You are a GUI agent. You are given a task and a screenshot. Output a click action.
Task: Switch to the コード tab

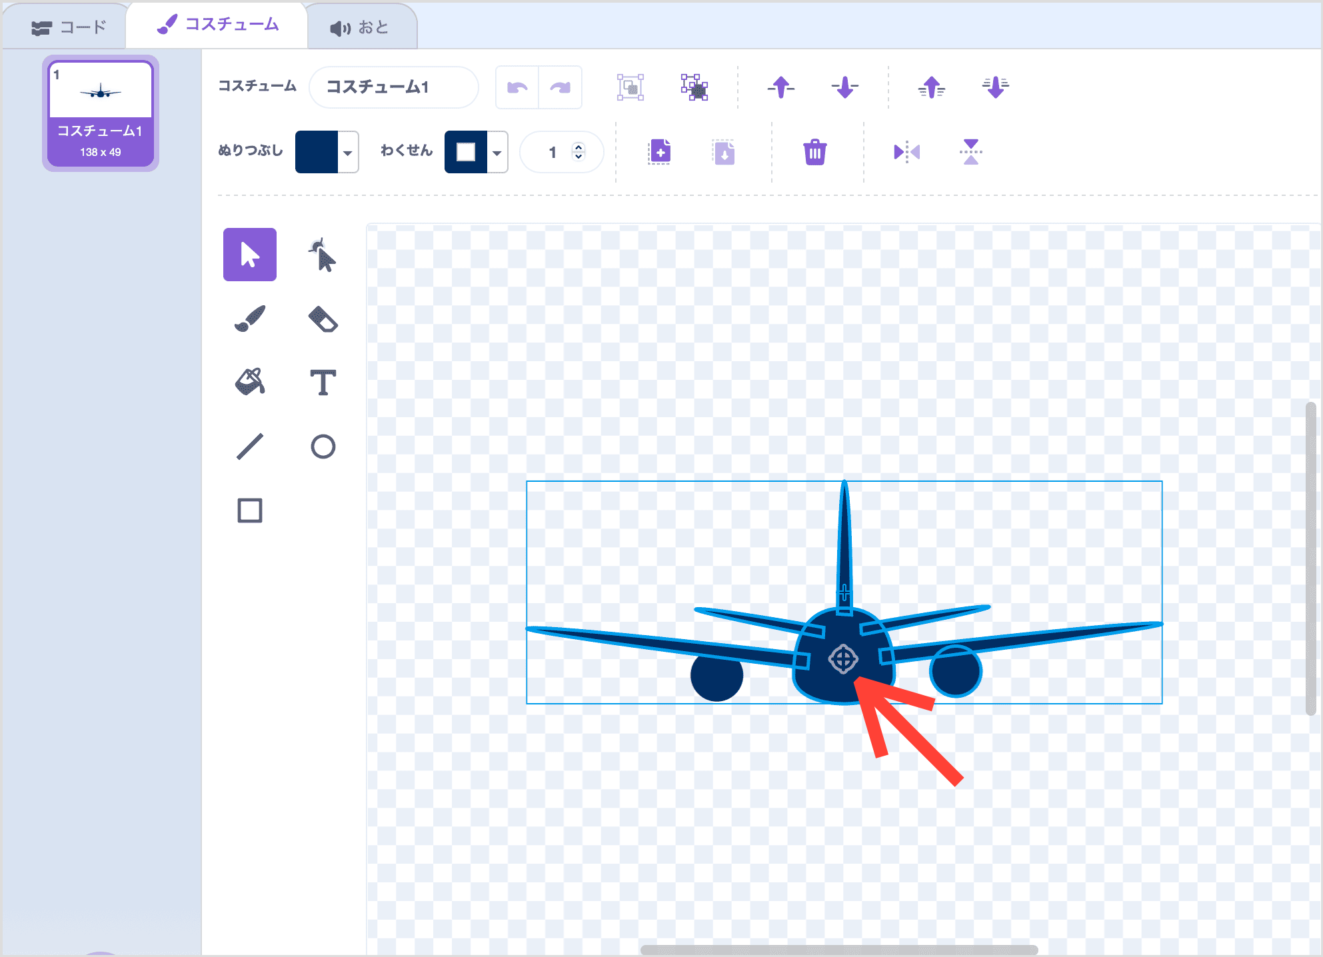(x=69, y=27)
